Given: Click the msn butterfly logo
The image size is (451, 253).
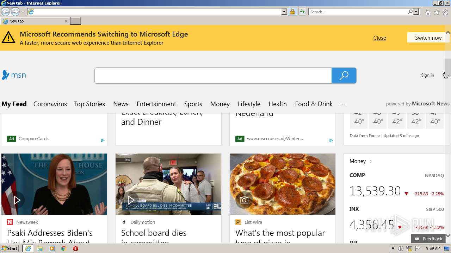Looking at the screenshot, I should (14, 75).
